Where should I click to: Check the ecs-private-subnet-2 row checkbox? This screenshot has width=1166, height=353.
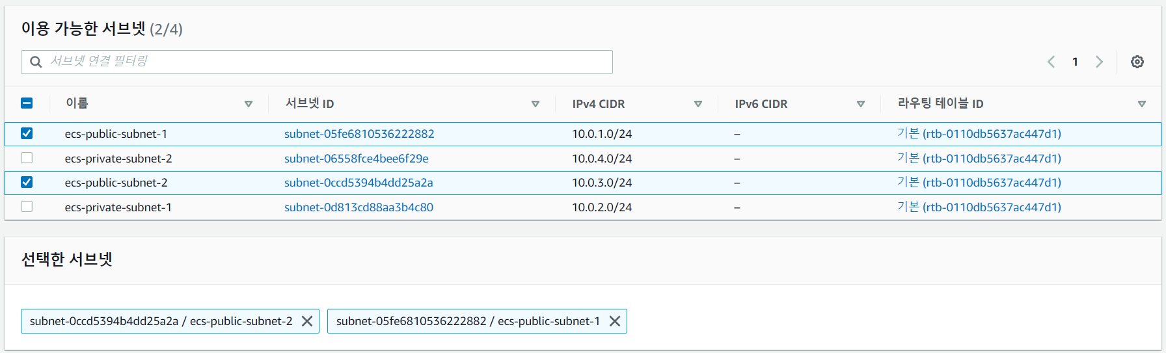(x=27, y=158)
